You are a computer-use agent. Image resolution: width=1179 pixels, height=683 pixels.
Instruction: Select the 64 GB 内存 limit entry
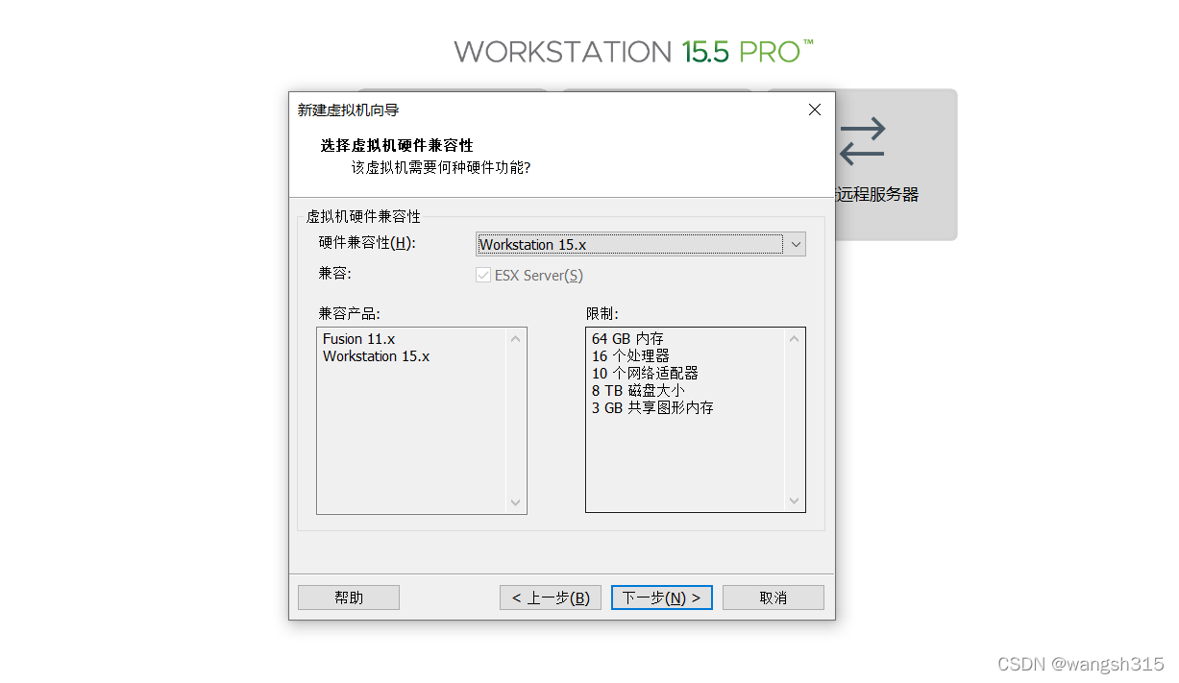pos(627,339)
